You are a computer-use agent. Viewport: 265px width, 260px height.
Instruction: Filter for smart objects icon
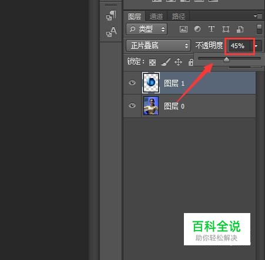coord(240,29)
